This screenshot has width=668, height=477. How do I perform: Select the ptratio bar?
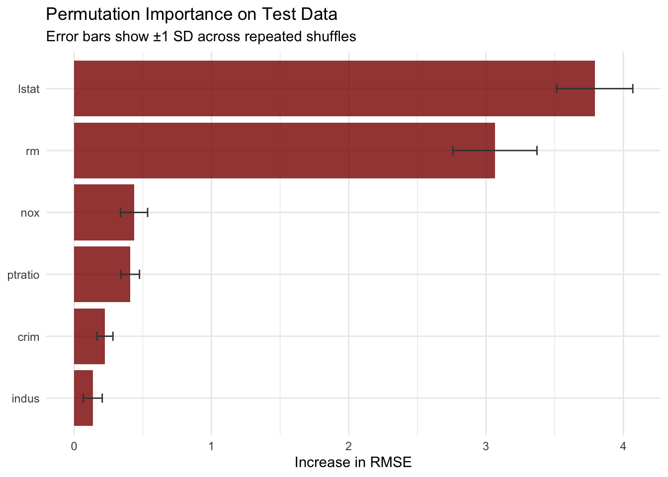tap(102, 274)
